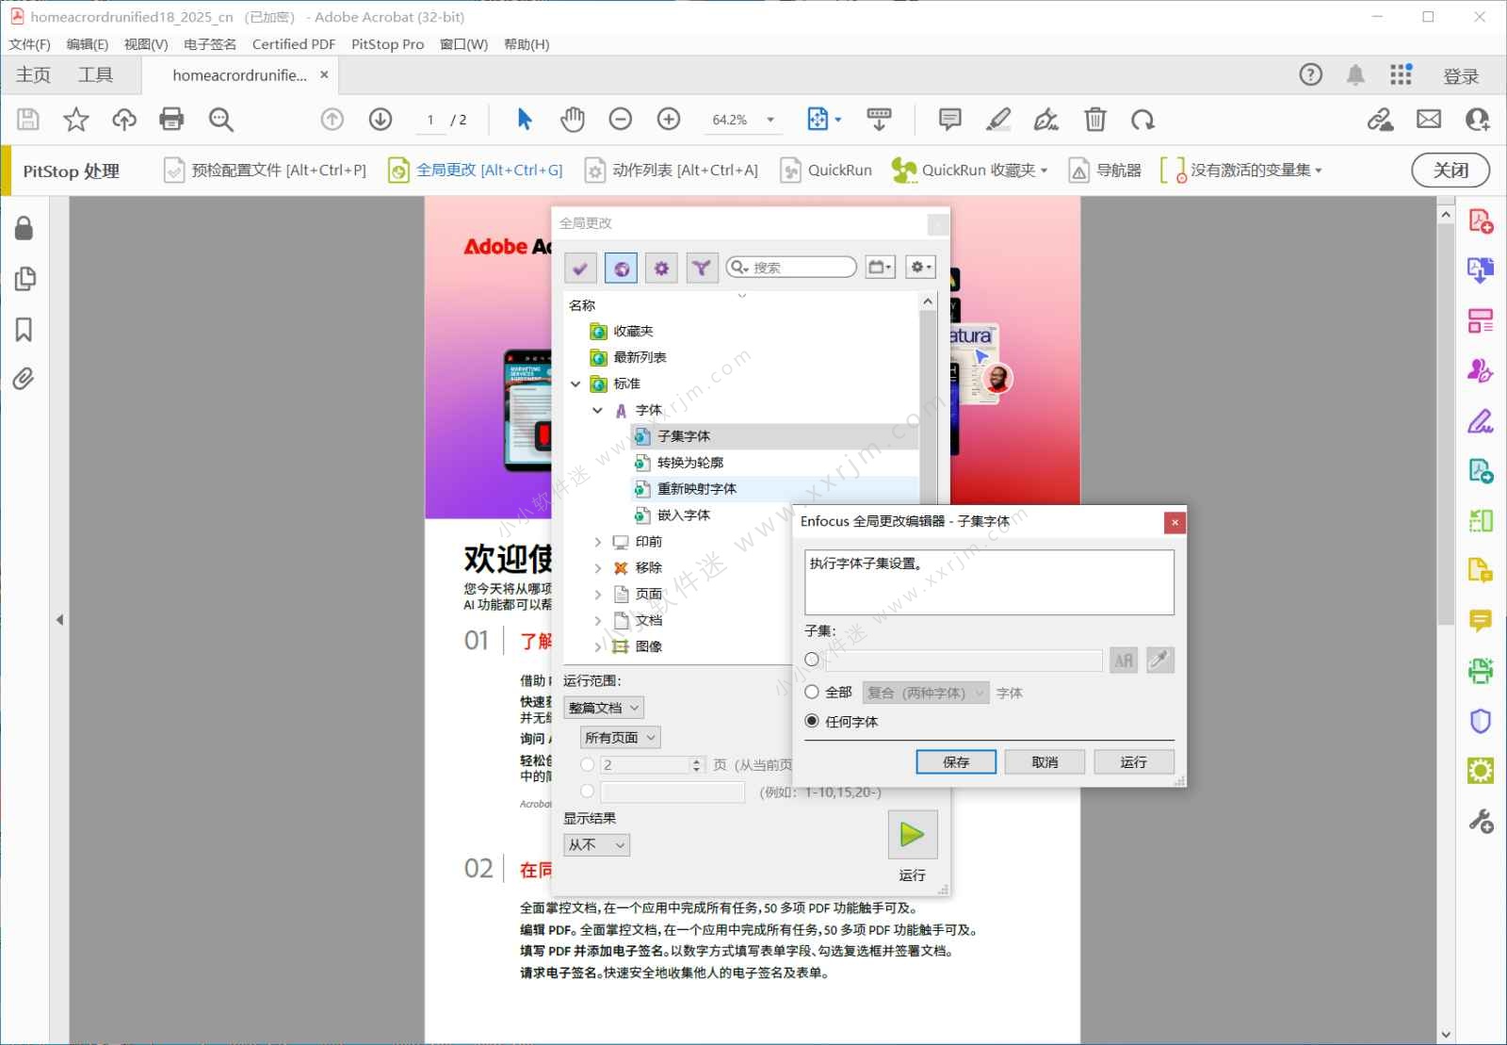Open 动作列表 [Alt+Ctrl+A]

pyautogui.click(x=672, y=170)
